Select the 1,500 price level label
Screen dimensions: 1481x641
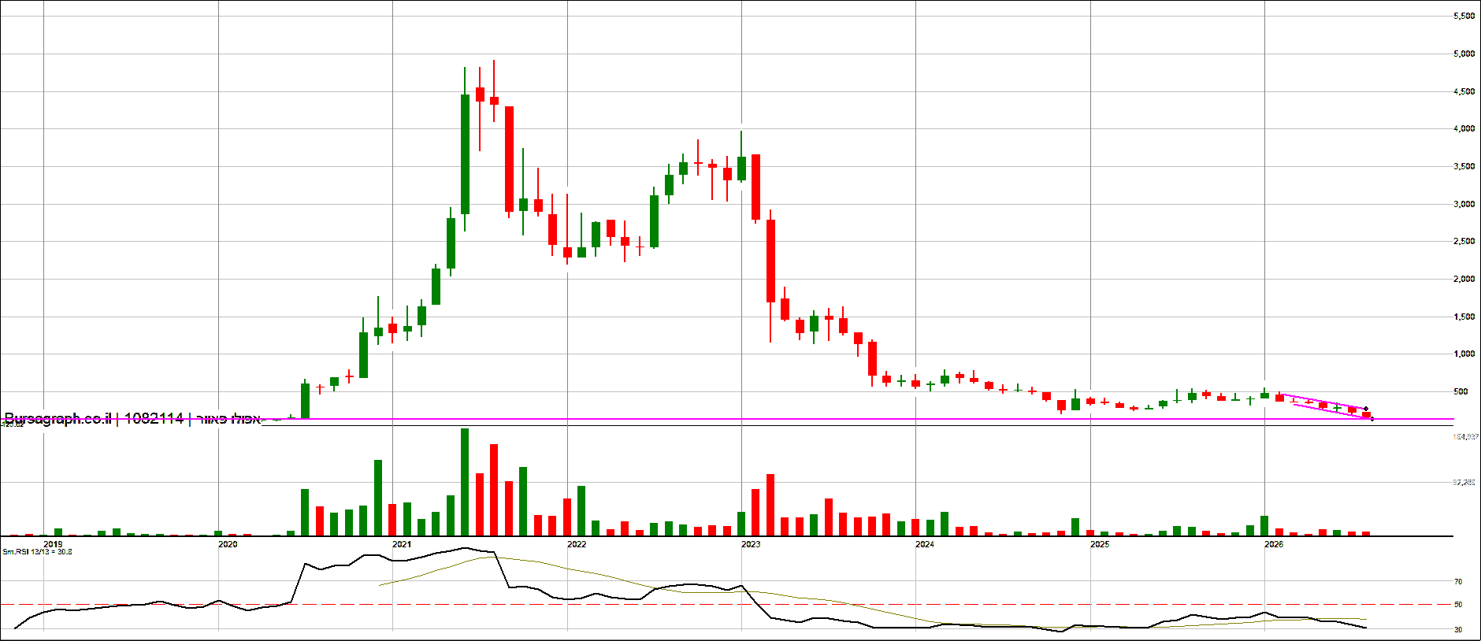pyautogui.click(x=1464, y=317)
